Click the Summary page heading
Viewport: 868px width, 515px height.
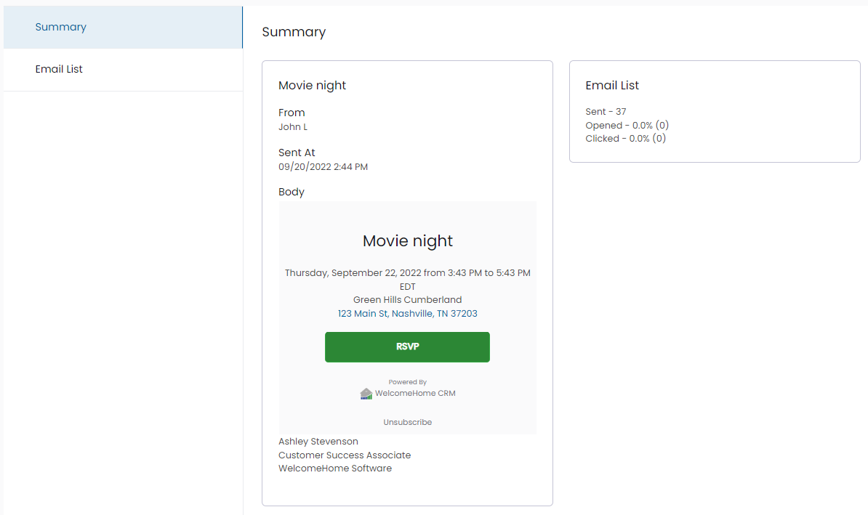coord(294,32)
